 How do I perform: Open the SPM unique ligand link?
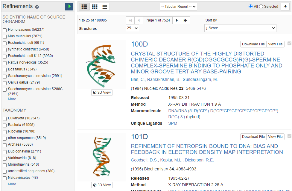[x=173, y=123]
